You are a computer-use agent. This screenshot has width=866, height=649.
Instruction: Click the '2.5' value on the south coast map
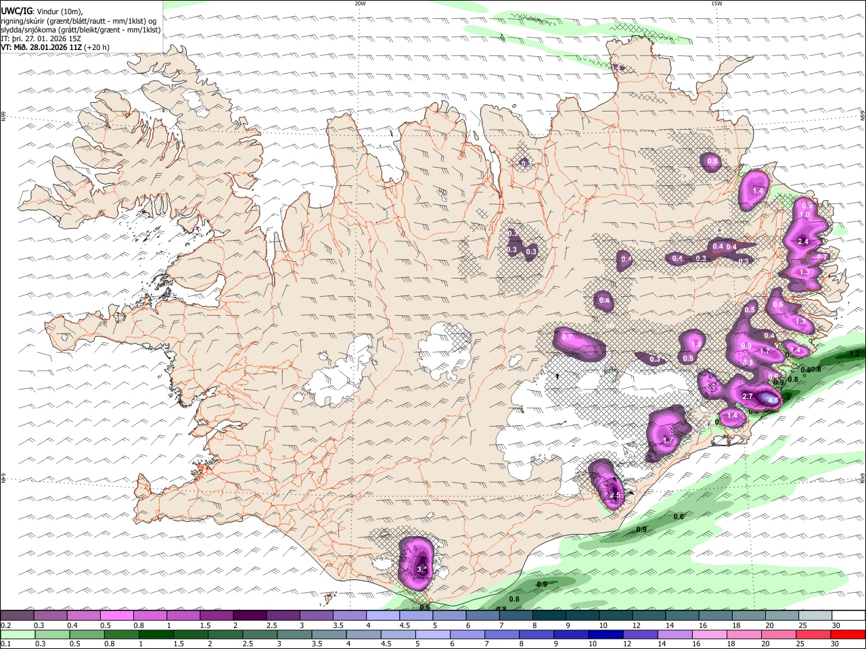click(x=614, y=496)
